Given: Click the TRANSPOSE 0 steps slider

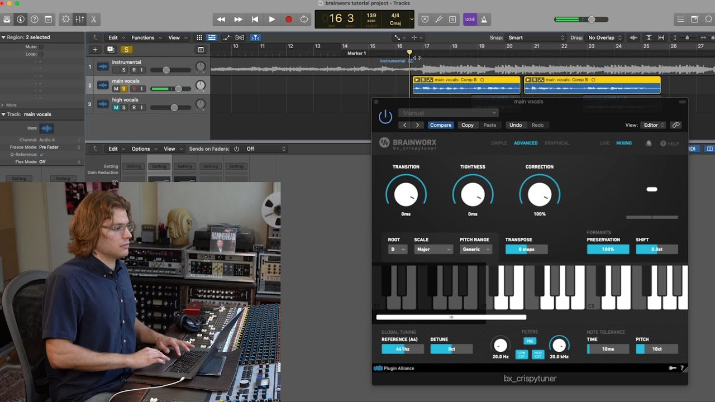Looking at the screenshot, I should tap(526, 249).
